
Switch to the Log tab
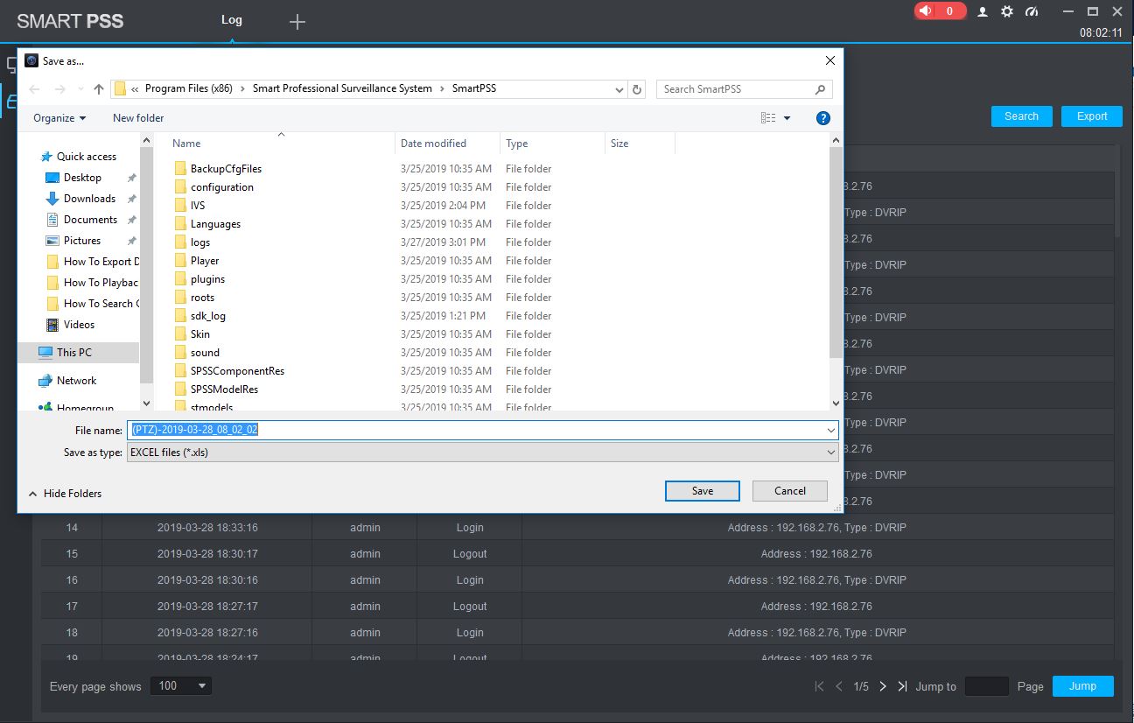click(x=232, y=20)
